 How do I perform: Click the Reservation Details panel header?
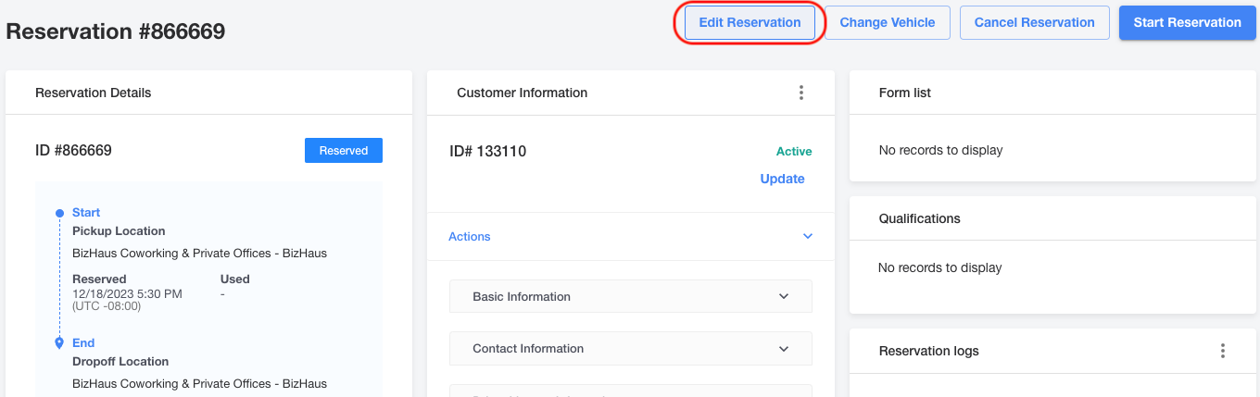(208, 93)
